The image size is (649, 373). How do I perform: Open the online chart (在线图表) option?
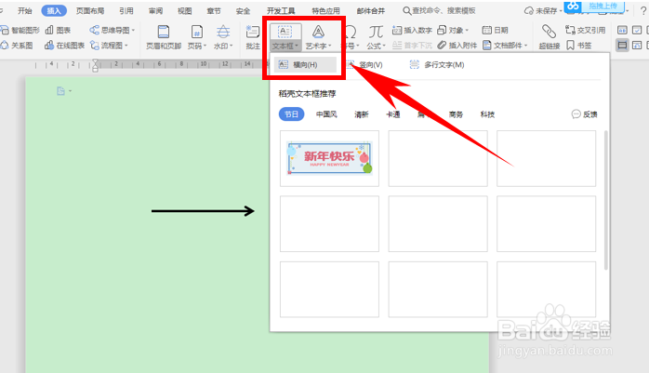point(64,46)
